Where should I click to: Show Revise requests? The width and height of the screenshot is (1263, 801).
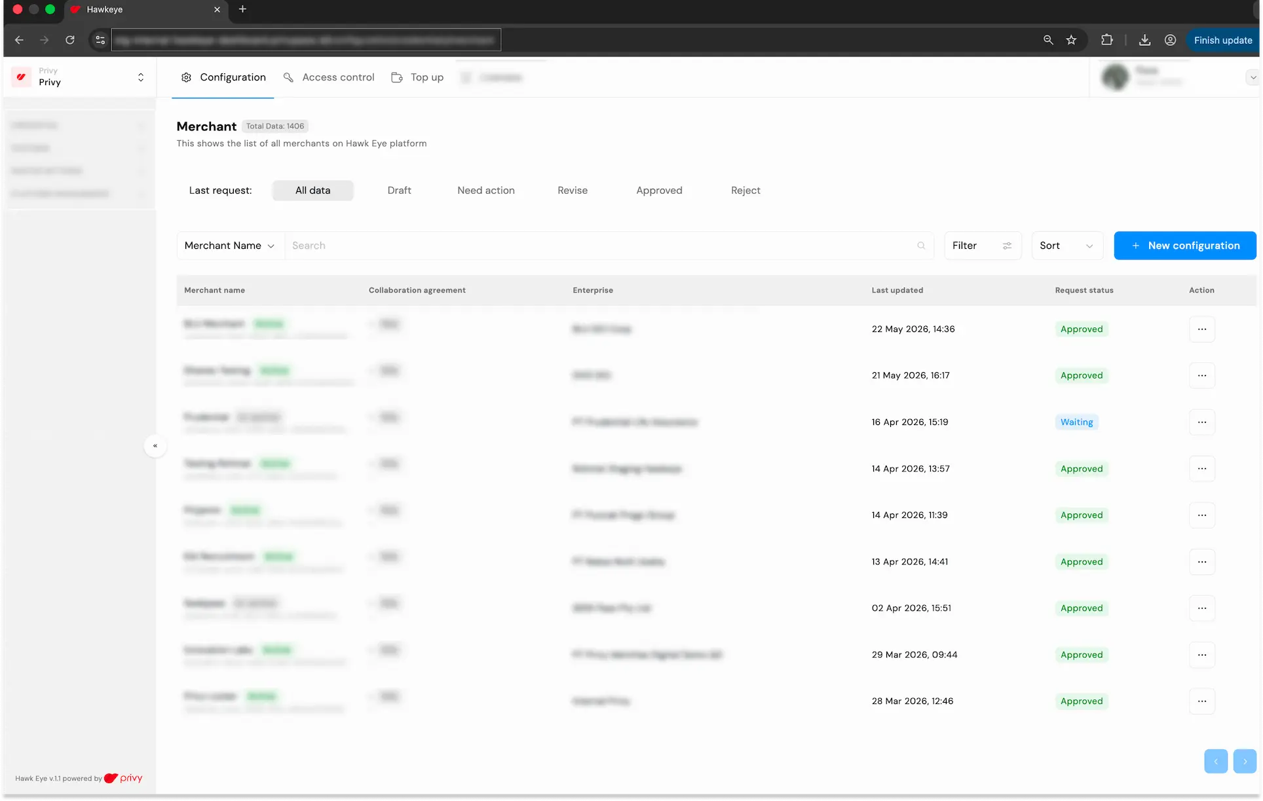(573, 191)
